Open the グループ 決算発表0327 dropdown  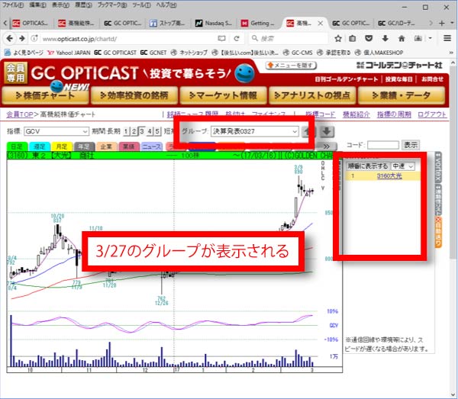click(x=254, y=131)
